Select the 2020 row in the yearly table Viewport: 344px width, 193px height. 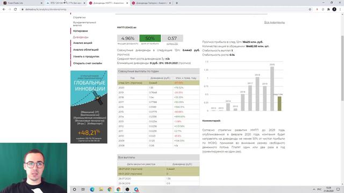click(159, 88)
